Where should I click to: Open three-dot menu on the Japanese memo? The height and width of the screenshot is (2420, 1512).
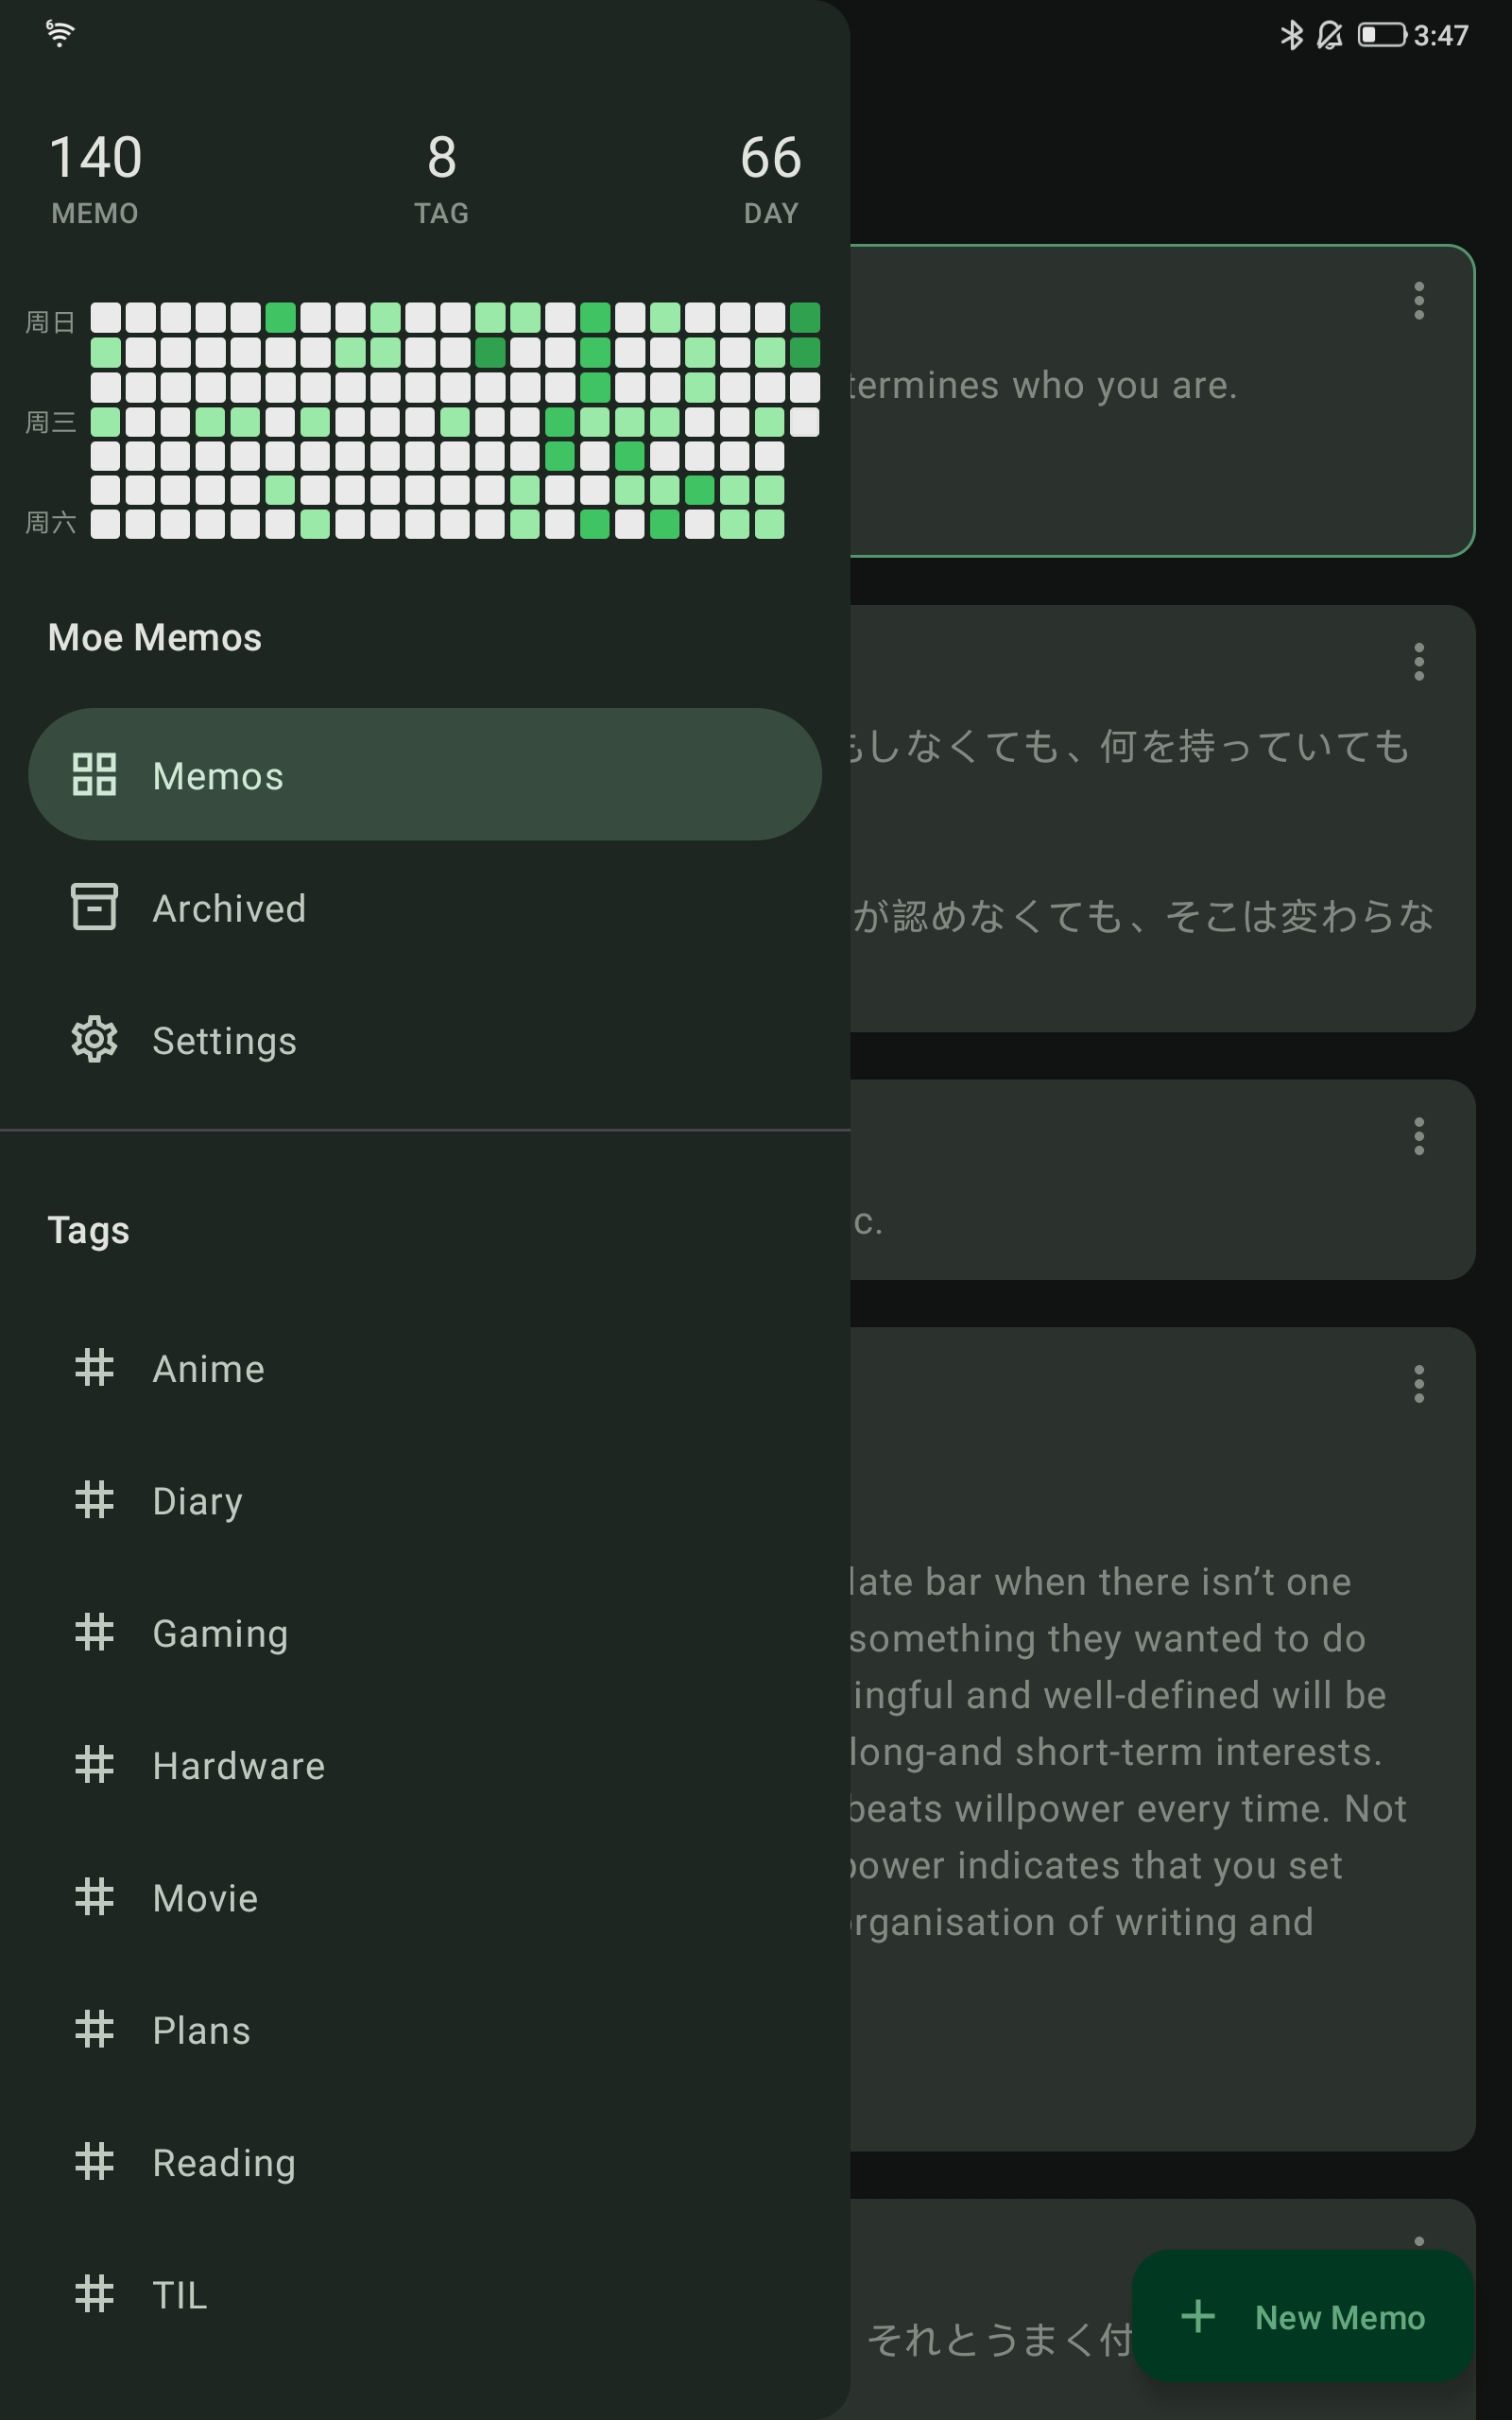coord(1418,662)
